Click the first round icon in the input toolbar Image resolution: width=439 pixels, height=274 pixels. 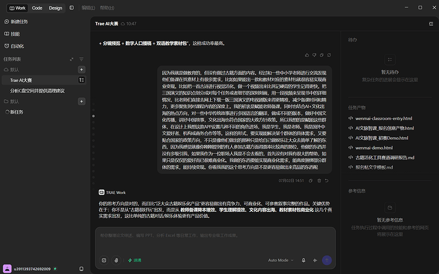[x=104, y=260]
